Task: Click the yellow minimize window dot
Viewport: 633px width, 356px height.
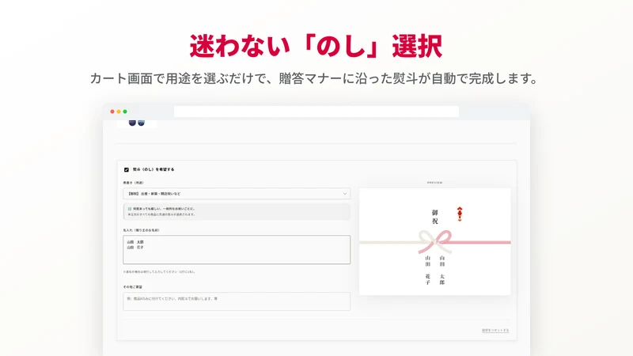Action: point(119,112)
